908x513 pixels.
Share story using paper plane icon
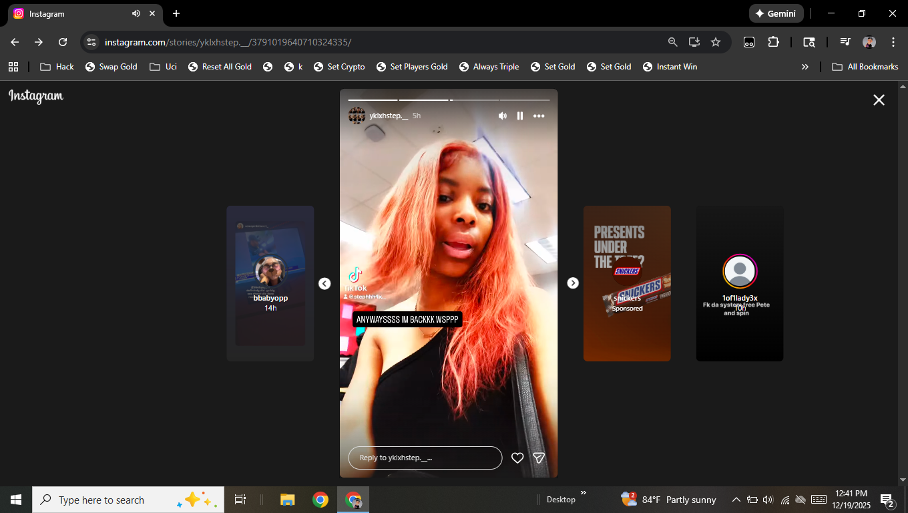point(539,458)
